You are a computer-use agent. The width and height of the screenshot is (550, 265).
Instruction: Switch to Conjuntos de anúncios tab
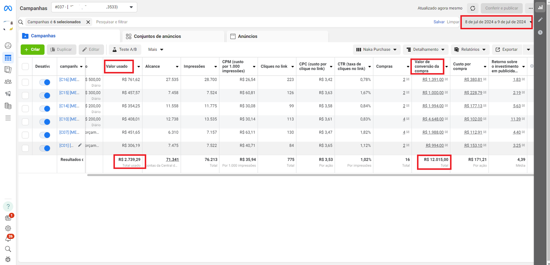pyautogui.click(x=157, y=36)
